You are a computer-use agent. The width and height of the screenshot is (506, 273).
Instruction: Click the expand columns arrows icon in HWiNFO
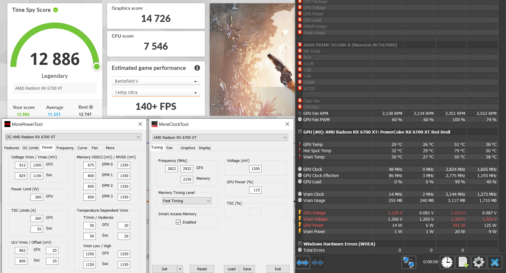tap(303, 262)
